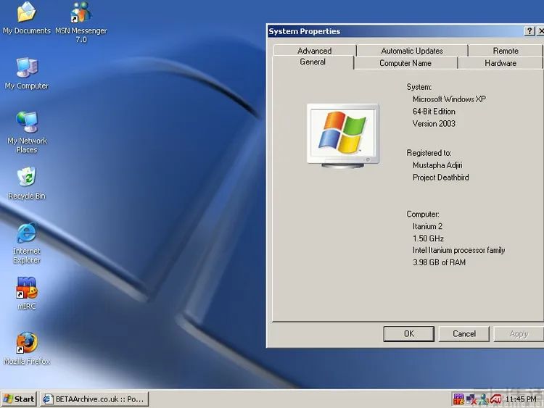Viewport: 544px width, 408px height.
Task: Open the Hardware tab
Action: click(500, 63)
